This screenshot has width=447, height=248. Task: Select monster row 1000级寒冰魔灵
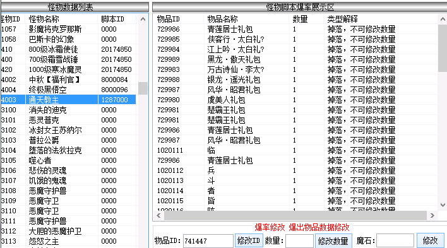pos(68,69)
